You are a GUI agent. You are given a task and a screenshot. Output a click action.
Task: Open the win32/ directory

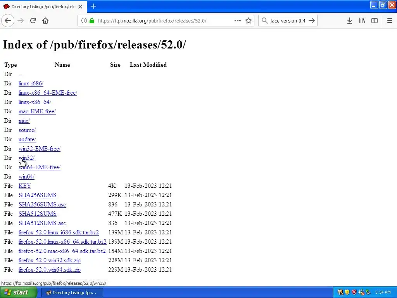26,158
